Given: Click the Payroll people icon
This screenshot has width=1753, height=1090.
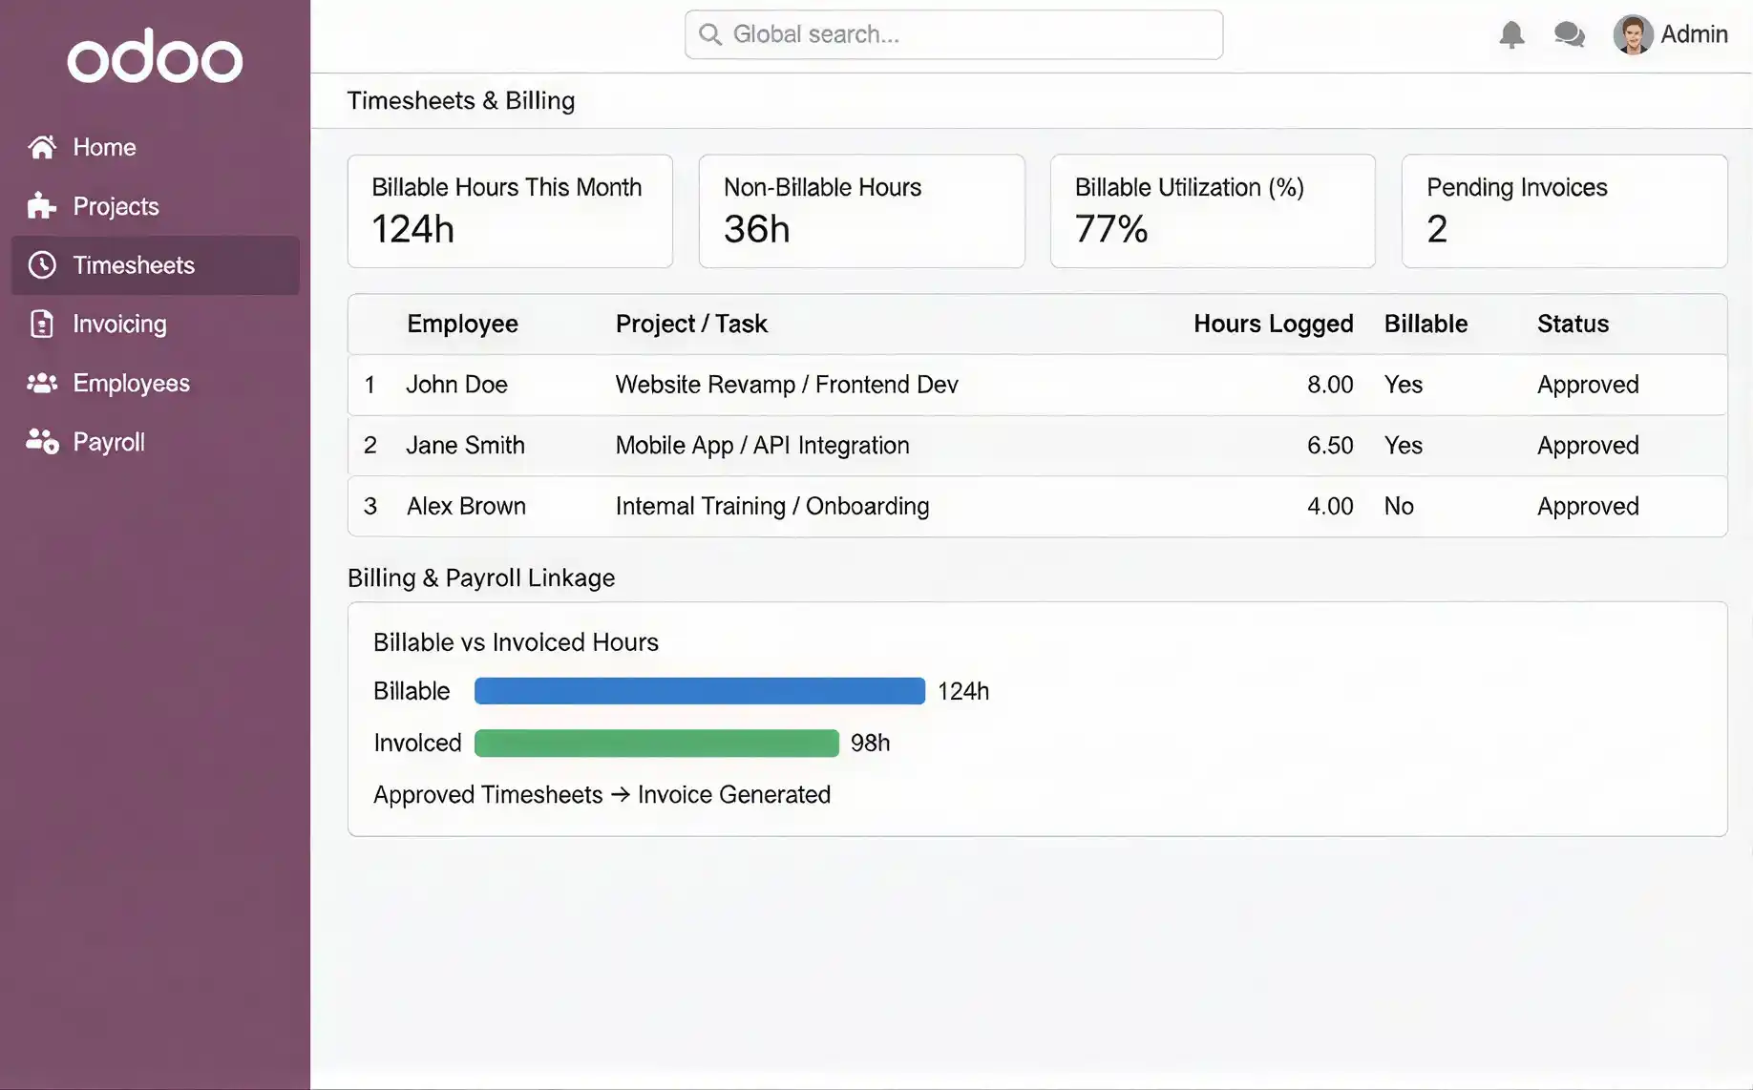Looking at the screenshot, I should (42, 441).
